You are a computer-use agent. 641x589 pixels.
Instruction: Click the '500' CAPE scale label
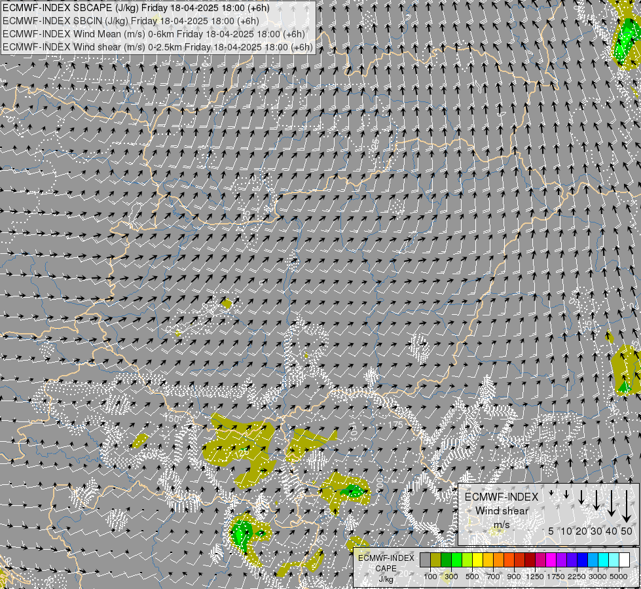coord(472,577)
